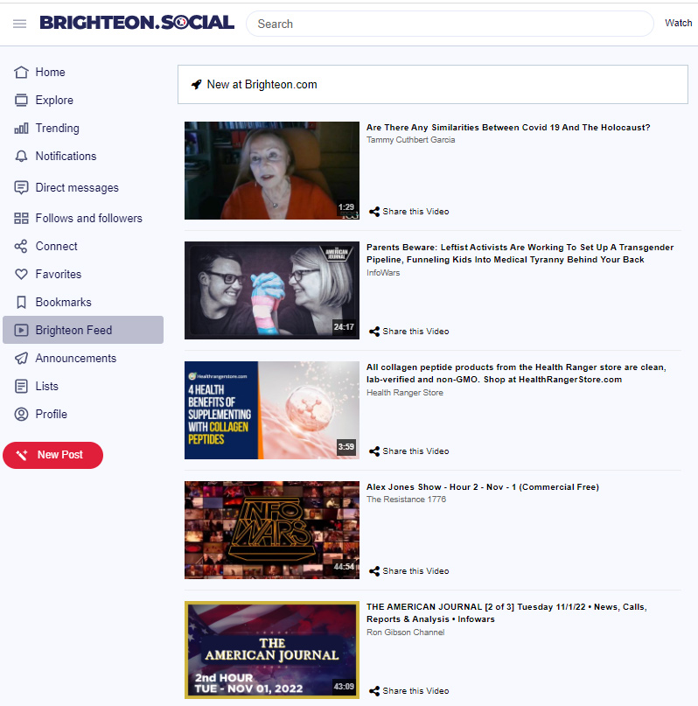Click The Resistance 1776 channel name

point(406,499)
